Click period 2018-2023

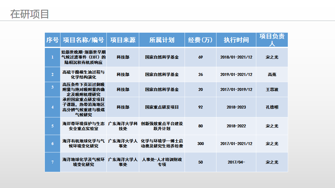point(236,107)
